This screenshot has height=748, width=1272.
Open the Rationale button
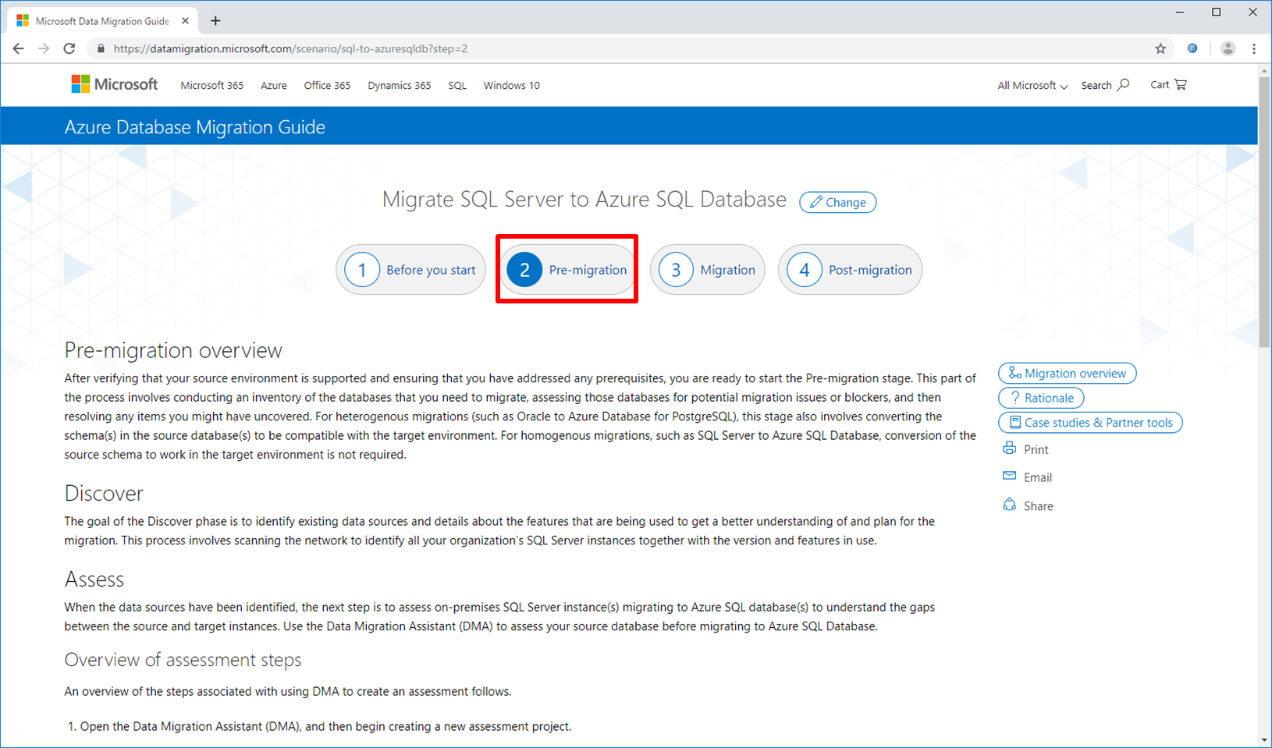coord(1041,398)
